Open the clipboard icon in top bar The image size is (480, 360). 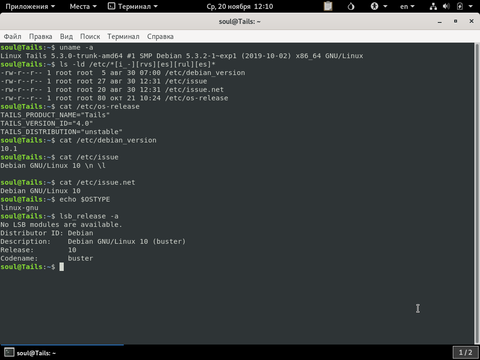[x=328, y=6]
